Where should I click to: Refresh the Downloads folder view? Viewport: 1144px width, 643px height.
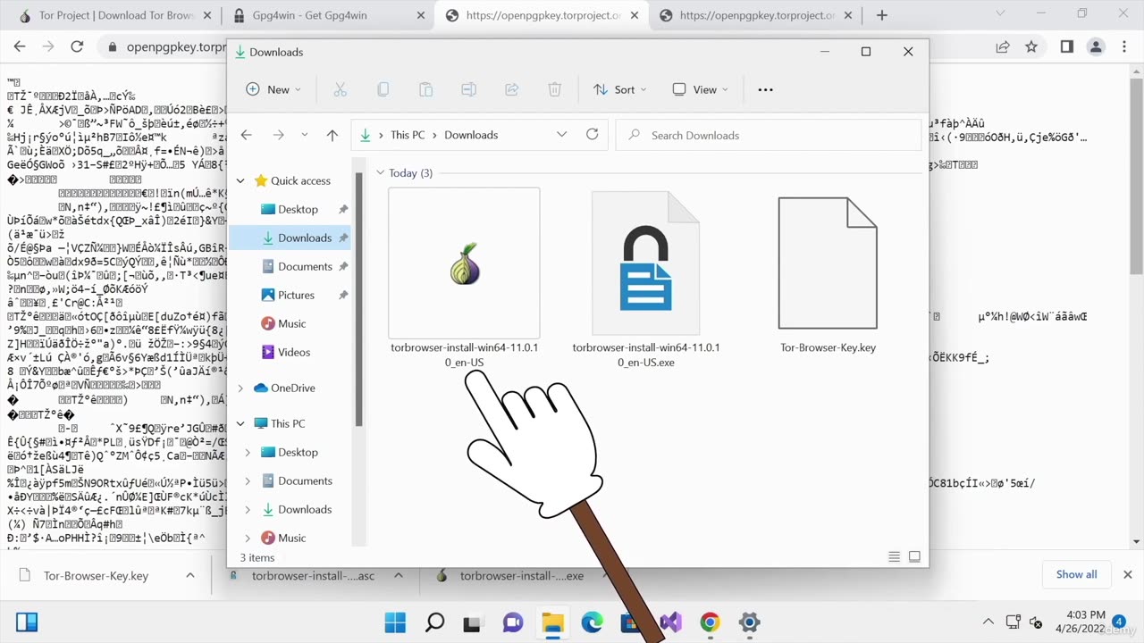pos(592,134)
